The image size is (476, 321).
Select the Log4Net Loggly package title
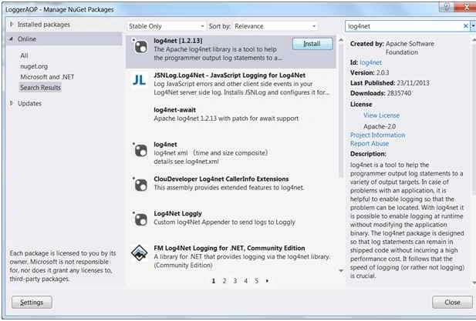pos(177,213)
